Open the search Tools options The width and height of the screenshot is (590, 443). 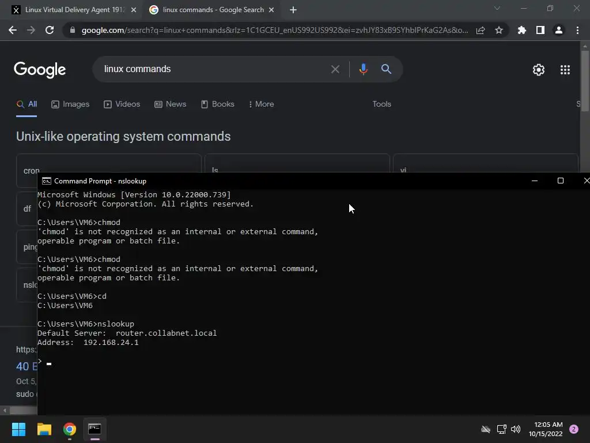tap(381, 104)
